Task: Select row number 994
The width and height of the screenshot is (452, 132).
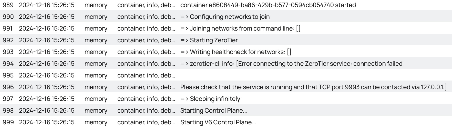Action: [x=8, y=64]
